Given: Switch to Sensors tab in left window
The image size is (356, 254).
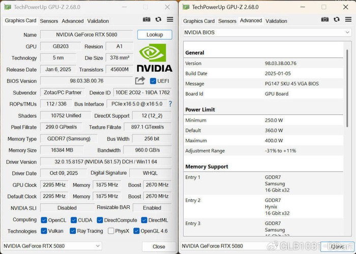Looking at the screenshot, I should [49, 21].
